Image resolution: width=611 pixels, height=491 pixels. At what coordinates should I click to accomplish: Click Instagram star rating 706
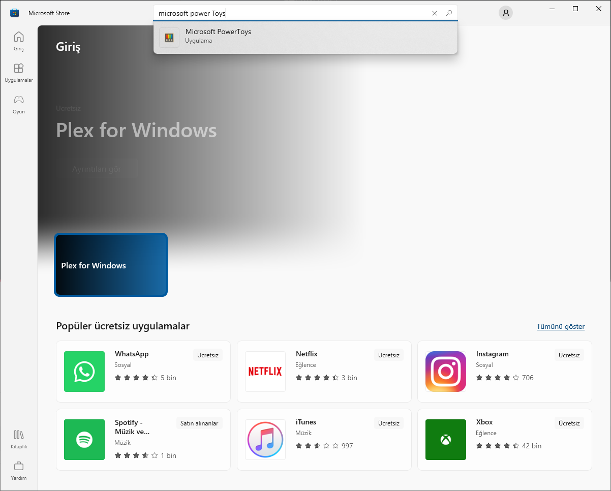pos(505,378)
